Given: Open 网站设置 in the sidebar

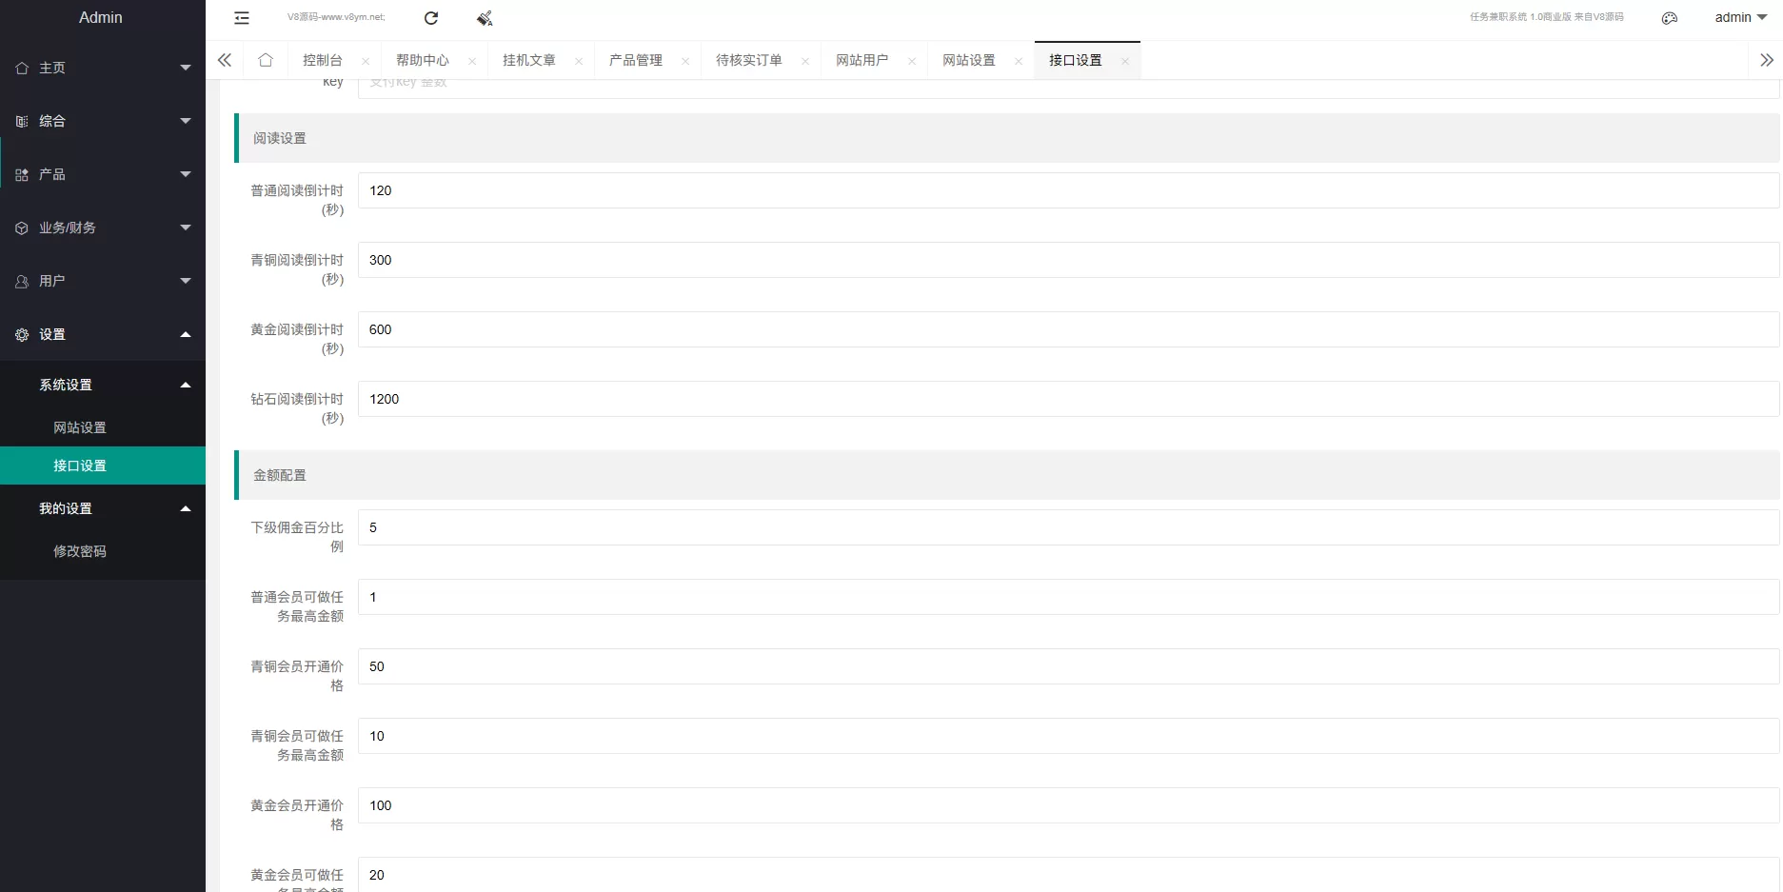Looking at the screenshot, I should pyautogui.click(x=80, y=427).
